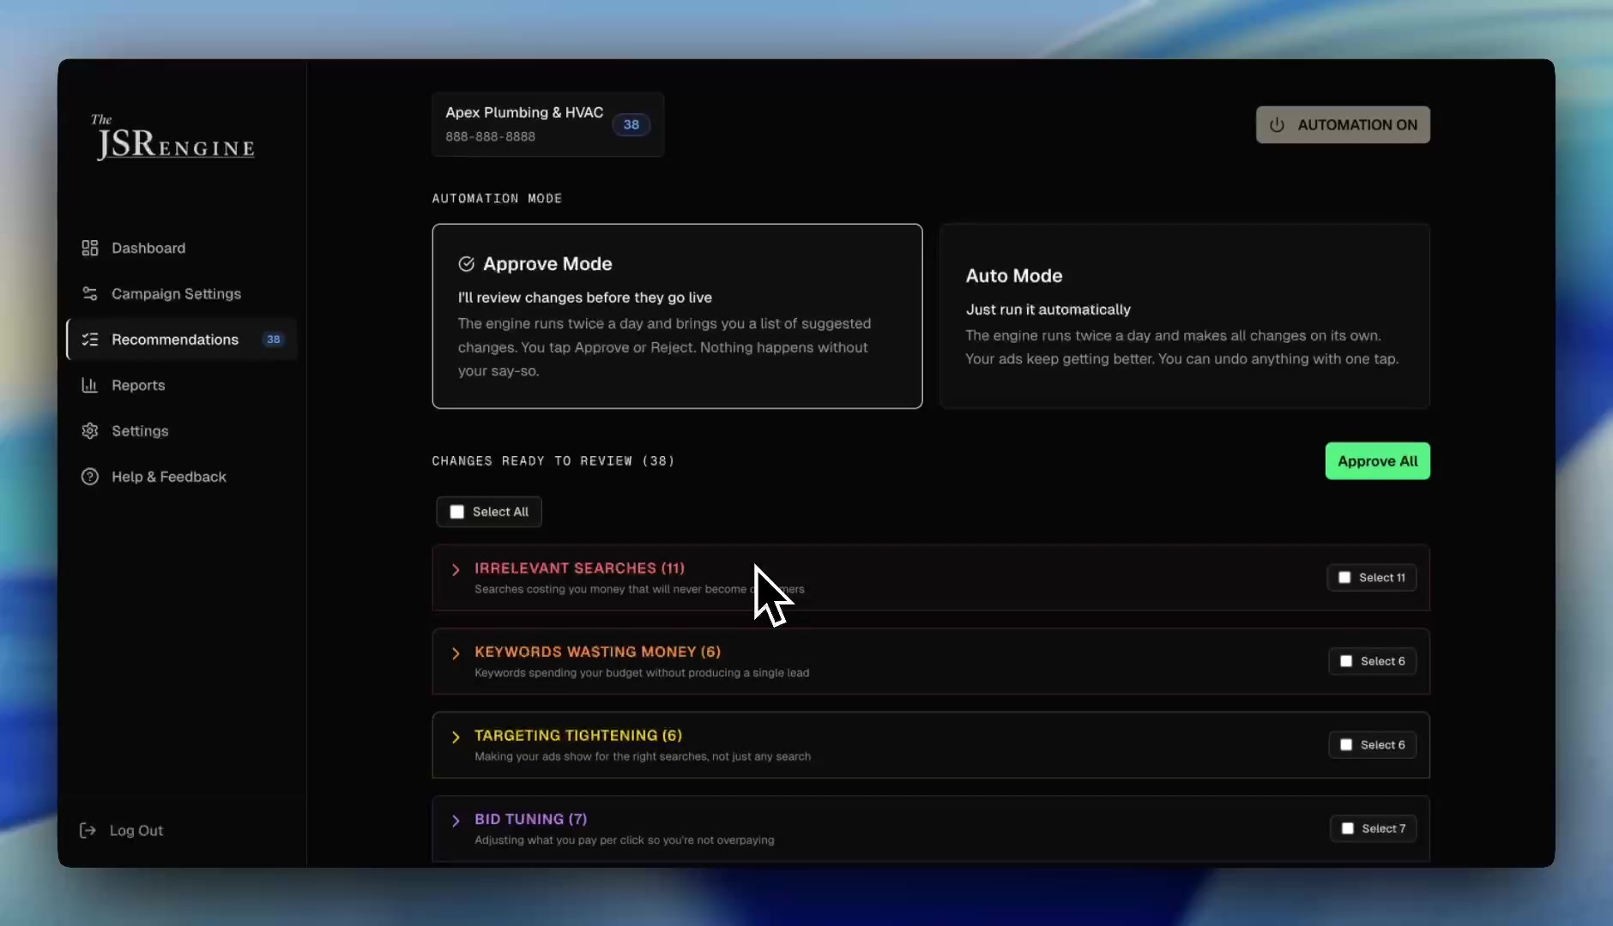
Task: Click the Dashboard grid icon
Action: point(89,248)
